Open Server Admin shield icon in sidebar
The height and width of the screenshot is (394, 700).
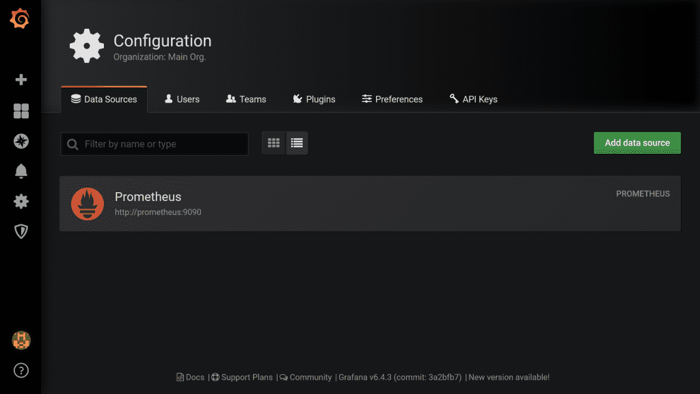tap(21, 231)
